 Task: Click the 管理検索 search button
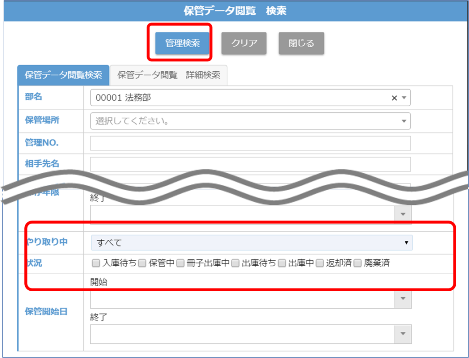pyautogui.click(x=182, y=43)
